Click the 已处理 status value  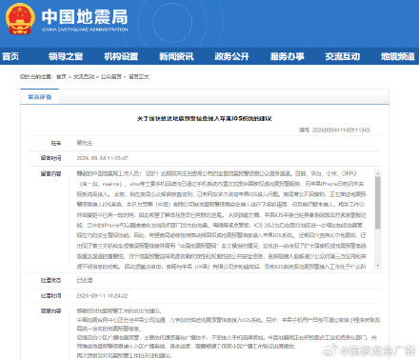[x=85, y=280]
